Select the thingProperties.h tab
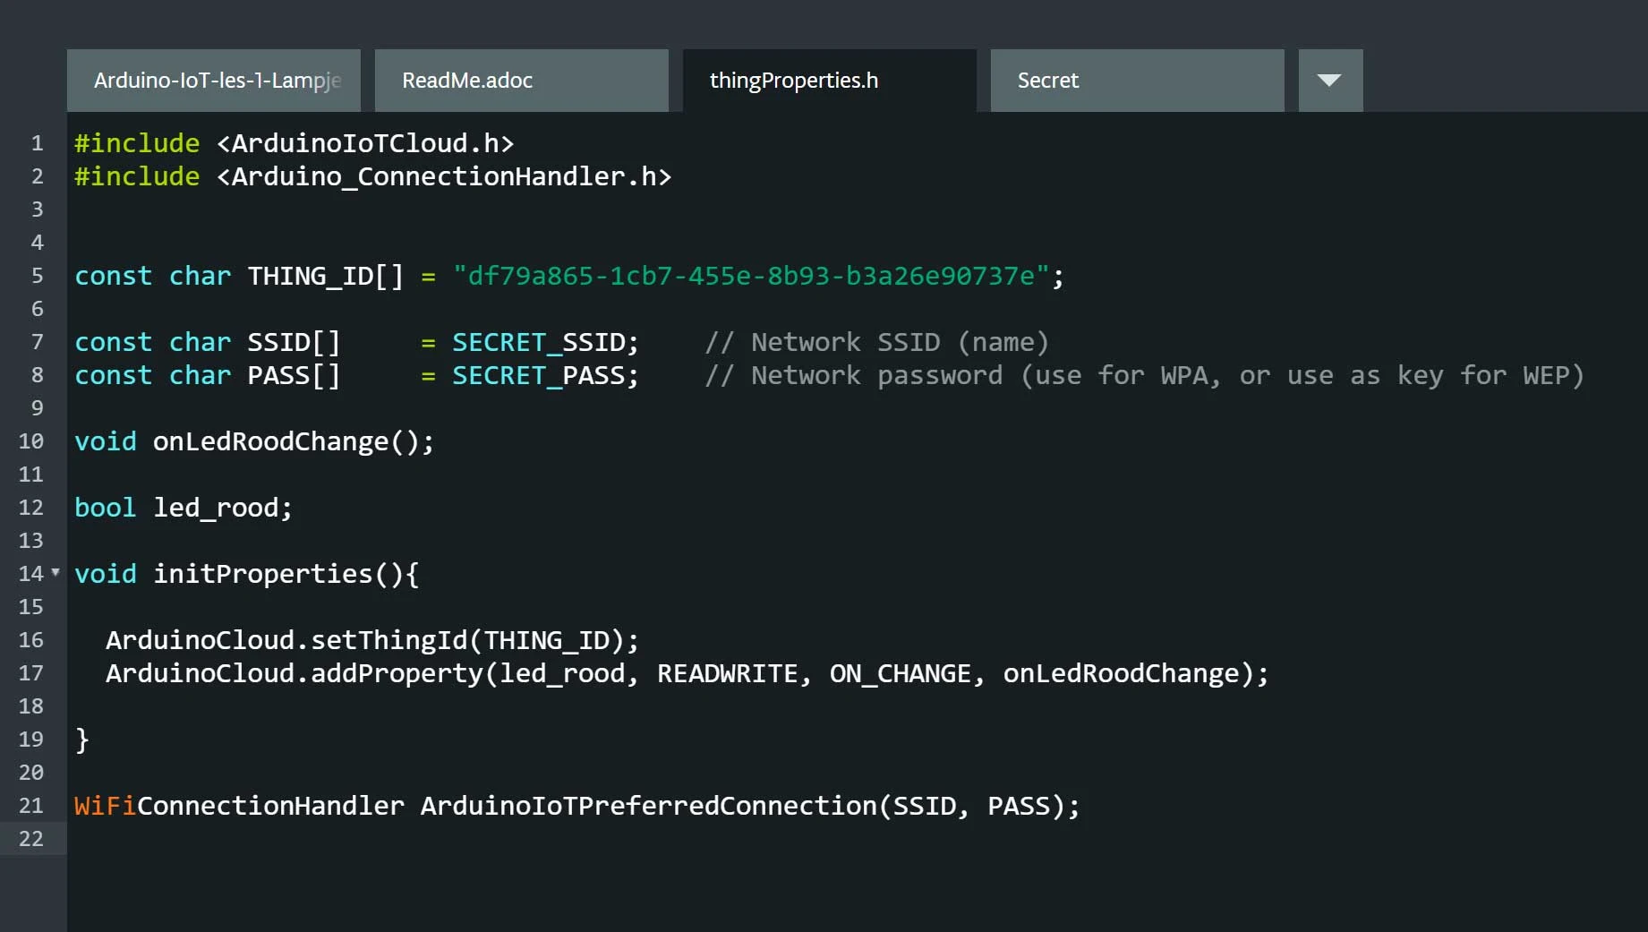 click(x=830, y=81)
